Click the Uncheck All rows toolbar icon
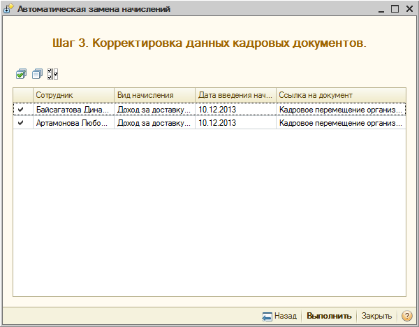 (37, 73)
